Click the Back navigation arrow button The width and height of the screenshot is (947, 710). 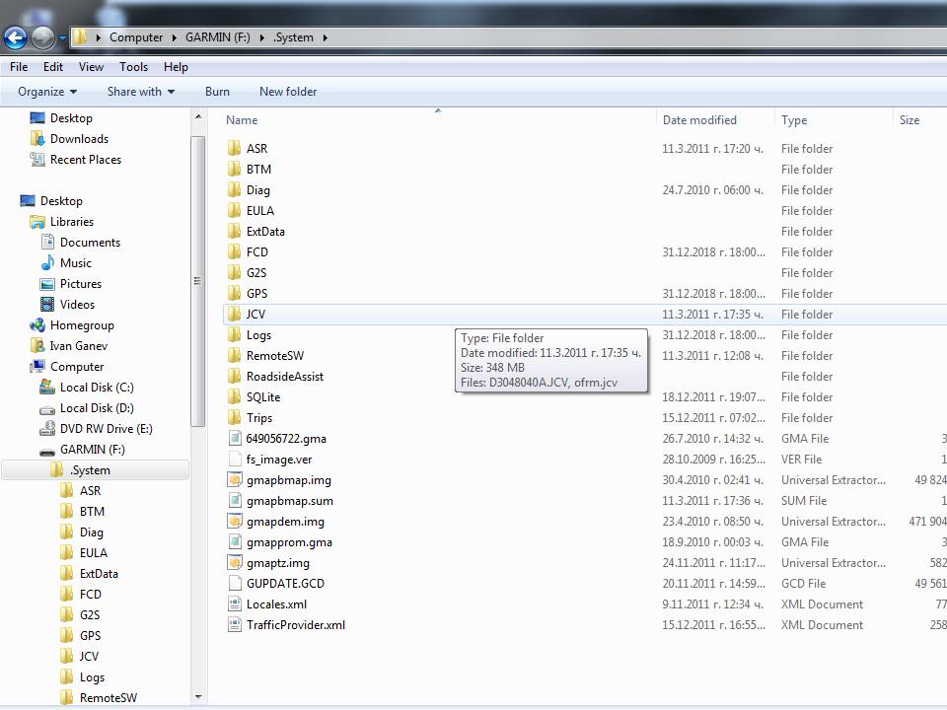15,38
